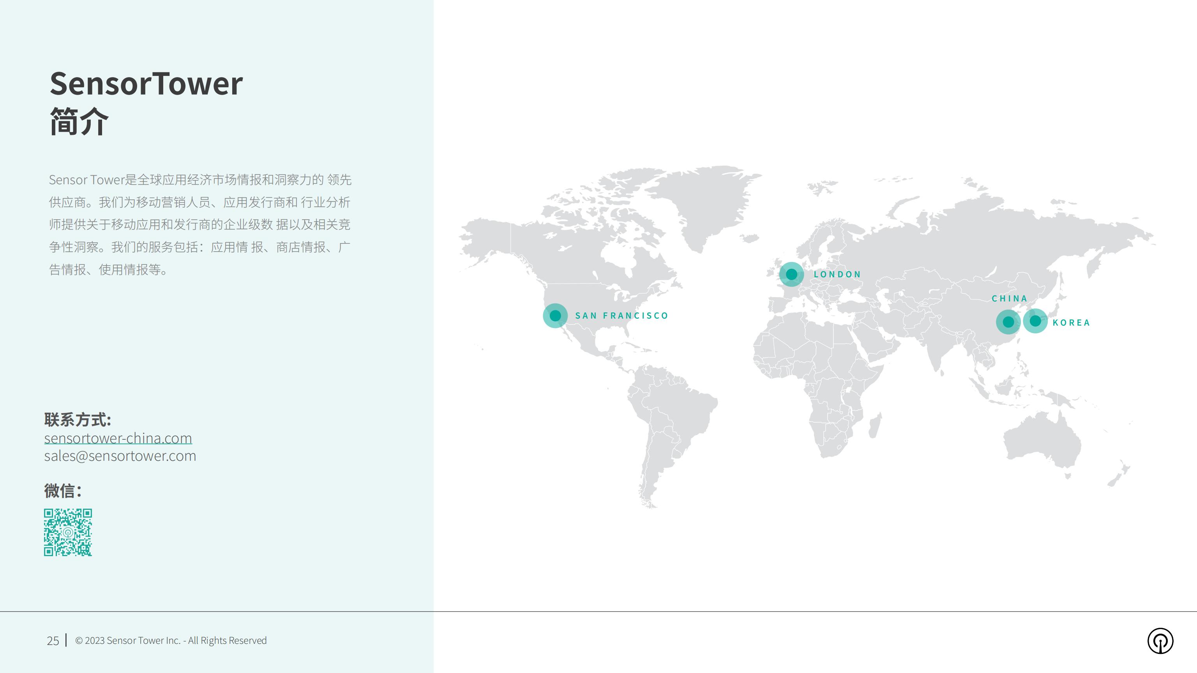This screenshot has width=1197, height=673.
Task: Click the San Francisco map marker
Action: pos(555,316)
